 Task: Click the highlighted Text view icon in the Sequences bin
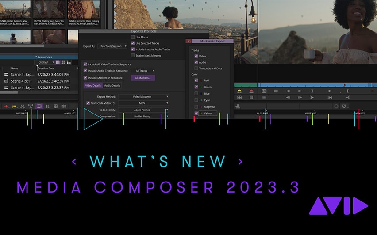(x=58, y=62)
